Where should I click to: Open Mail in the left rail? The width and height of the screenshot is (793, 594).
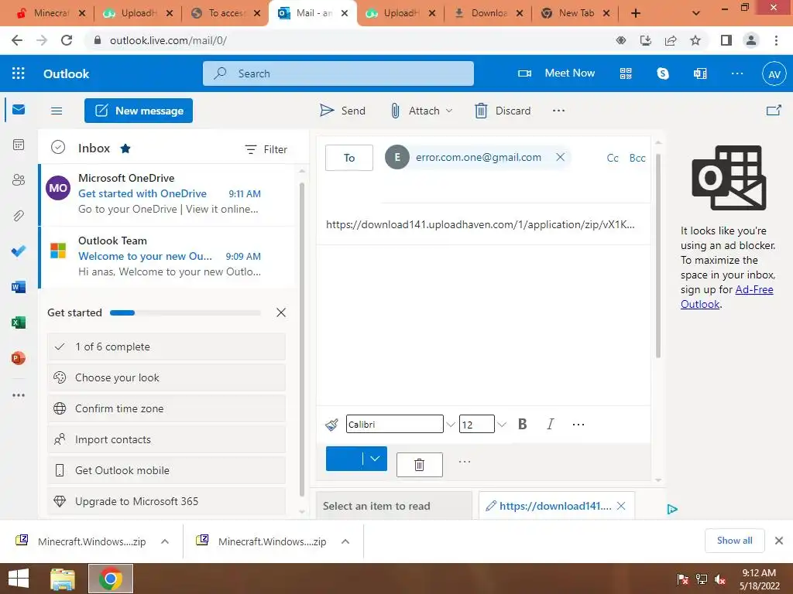19,110
